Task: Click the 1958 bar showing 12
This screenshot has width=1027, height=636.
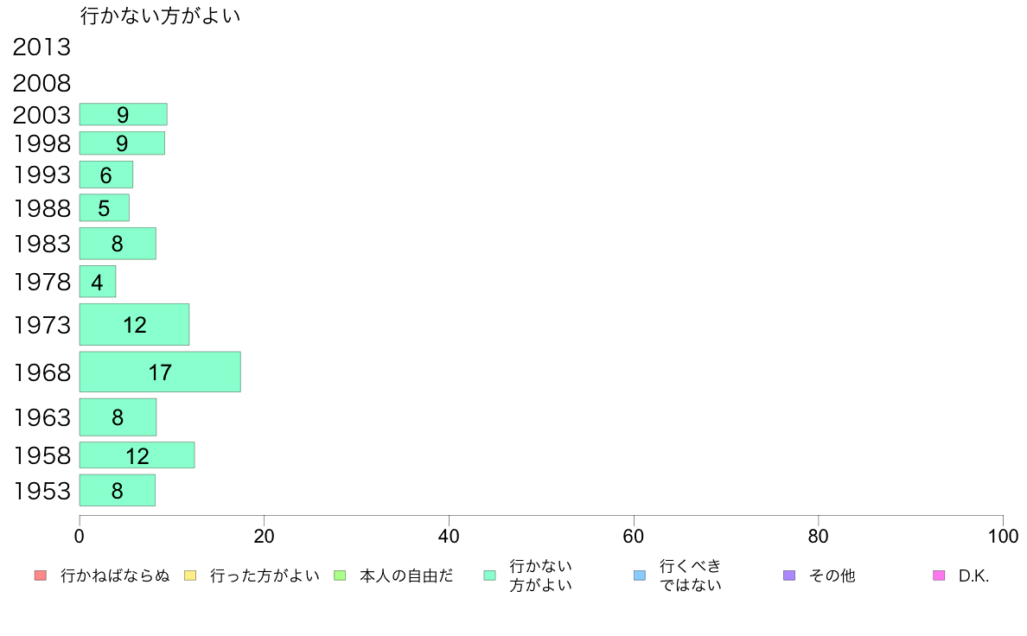Action: [x=137, y=455]
